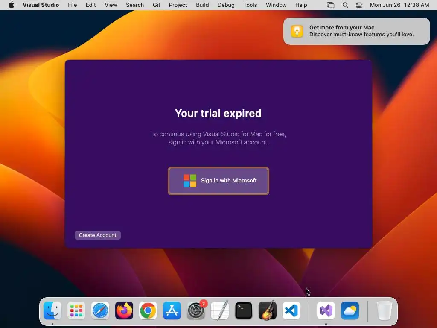Open Control Center icon in menu bar

(359, 5)
